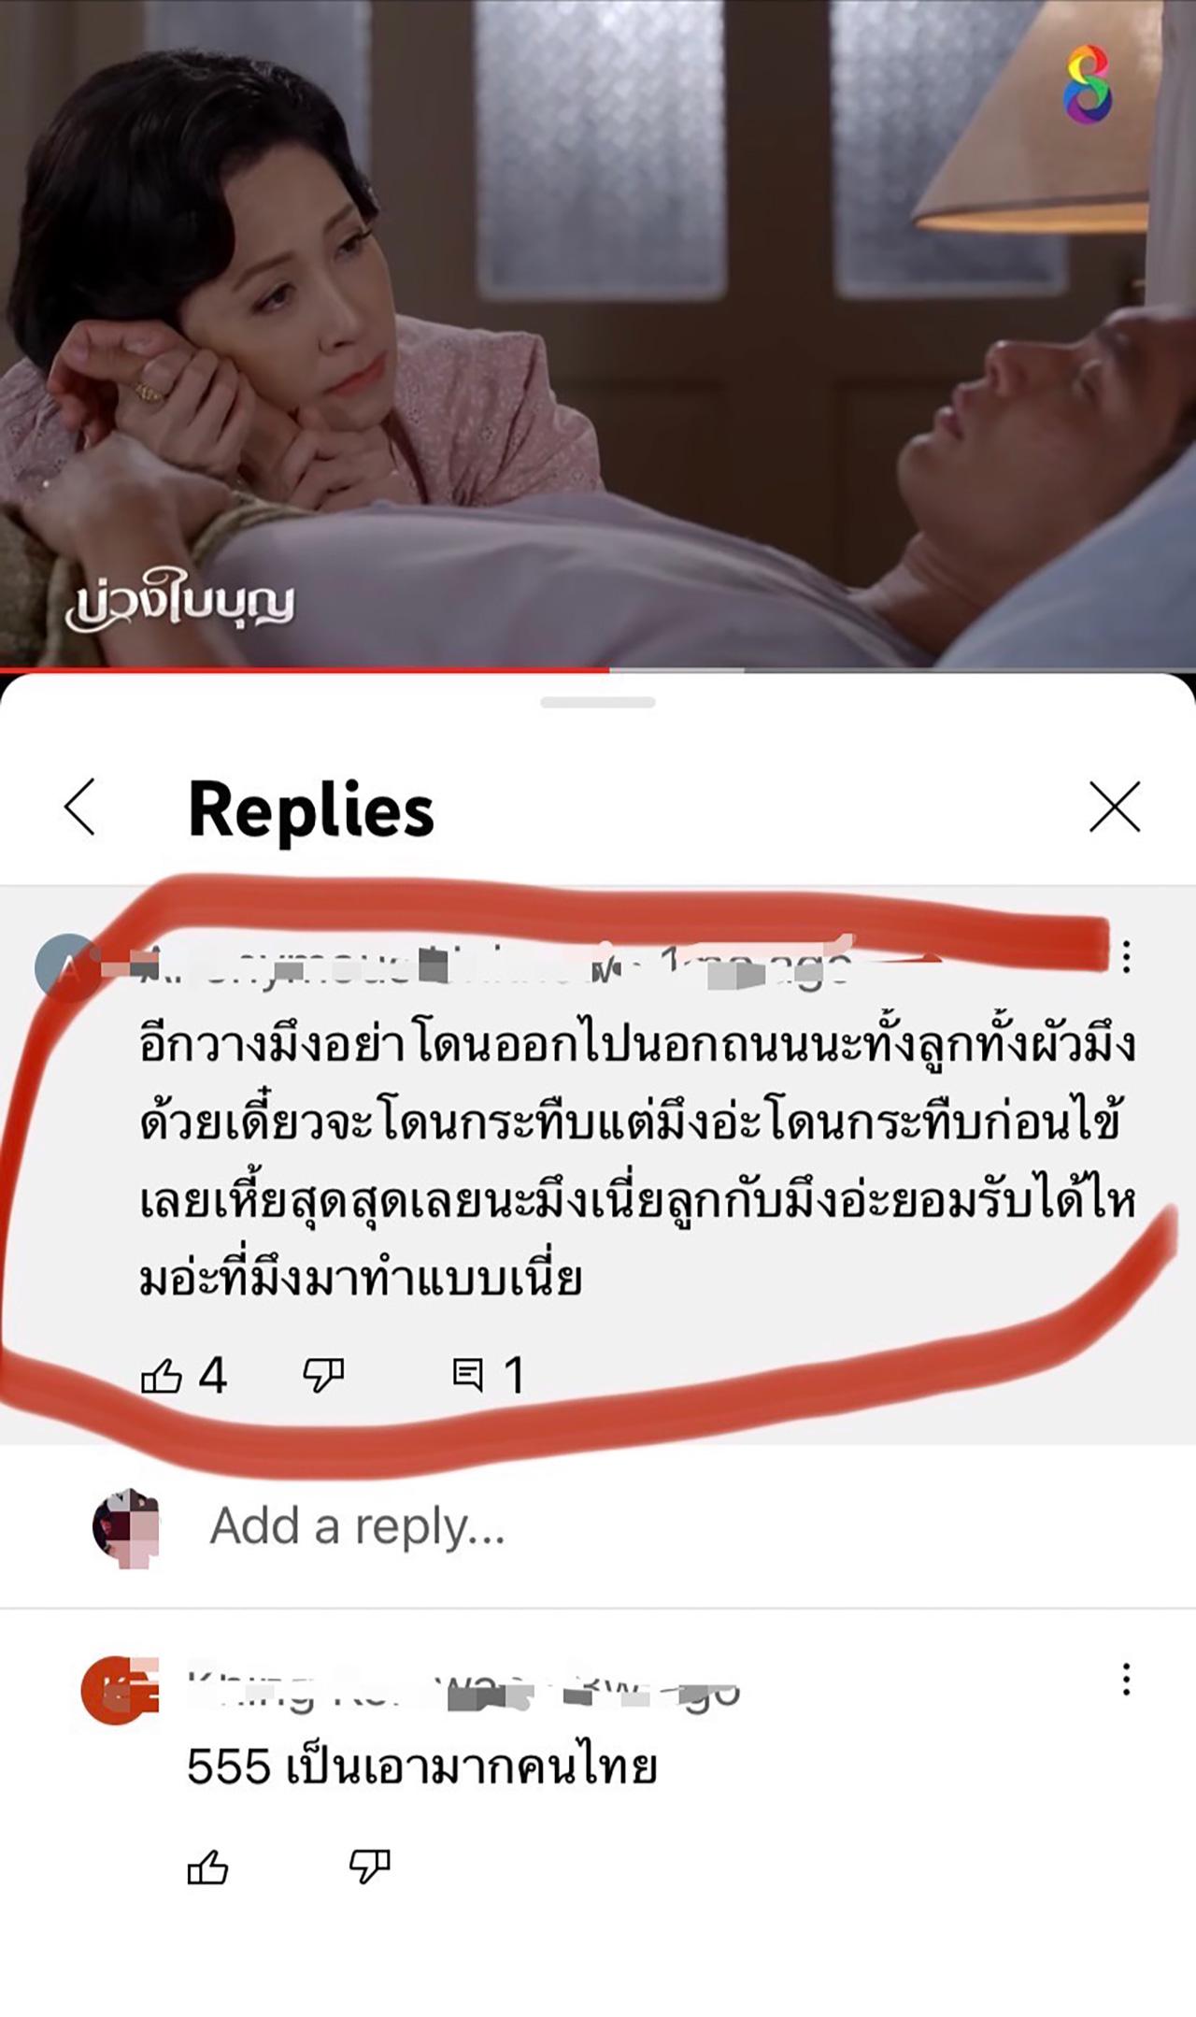Close the Replies panel with X
1196x2017 pixels.
1115,807
